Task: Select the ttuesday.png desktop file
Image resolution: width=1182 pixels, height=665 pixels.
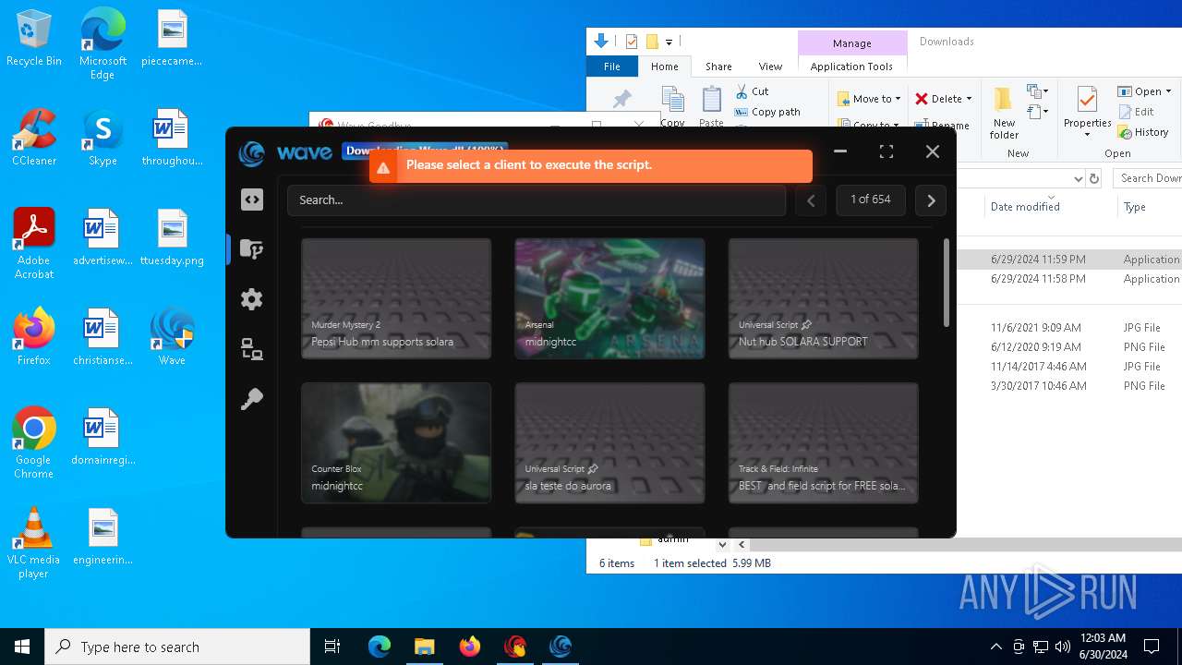Action: pyautogui.click(x=172, y=237)
